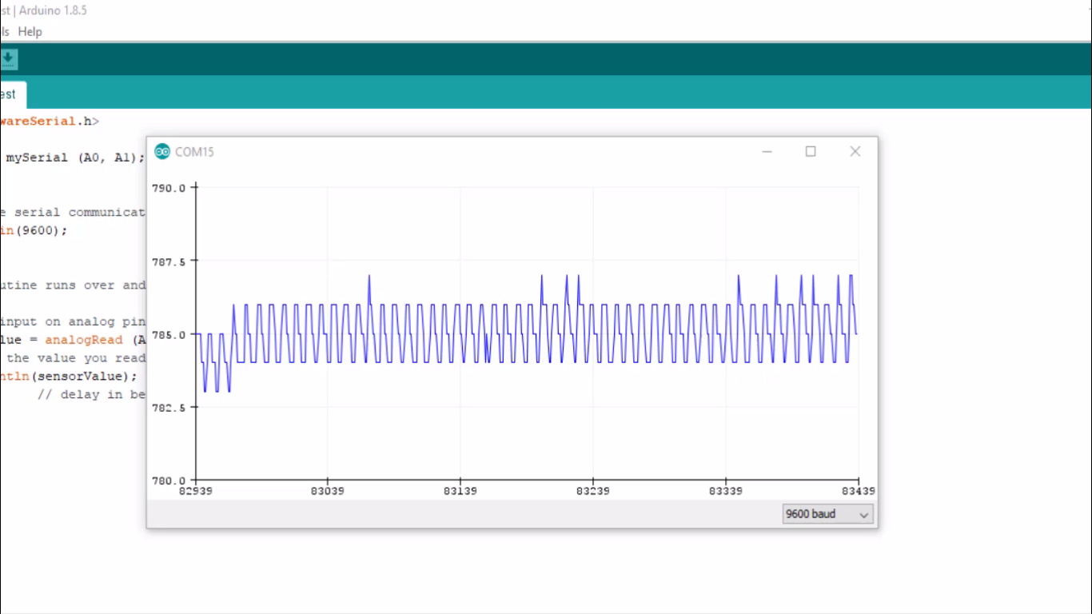Click the 'wareSerial.h>' include line
The height and width of the screenshot is (614, 1092).
click(x=50, y=122)
